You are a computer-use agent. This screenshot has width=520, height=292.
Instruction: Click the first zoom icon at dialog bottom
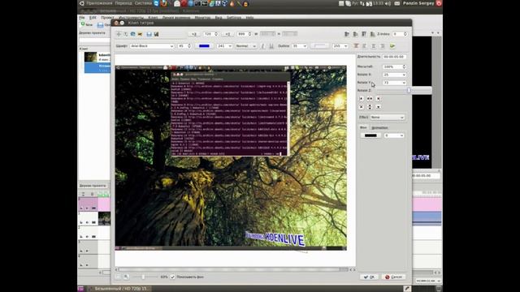[x=118, y=277]
